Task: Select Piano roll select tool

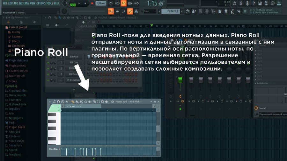Action: pos(98,102)
